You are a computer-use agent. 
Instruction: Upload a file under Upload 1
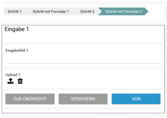pos(10,81)
